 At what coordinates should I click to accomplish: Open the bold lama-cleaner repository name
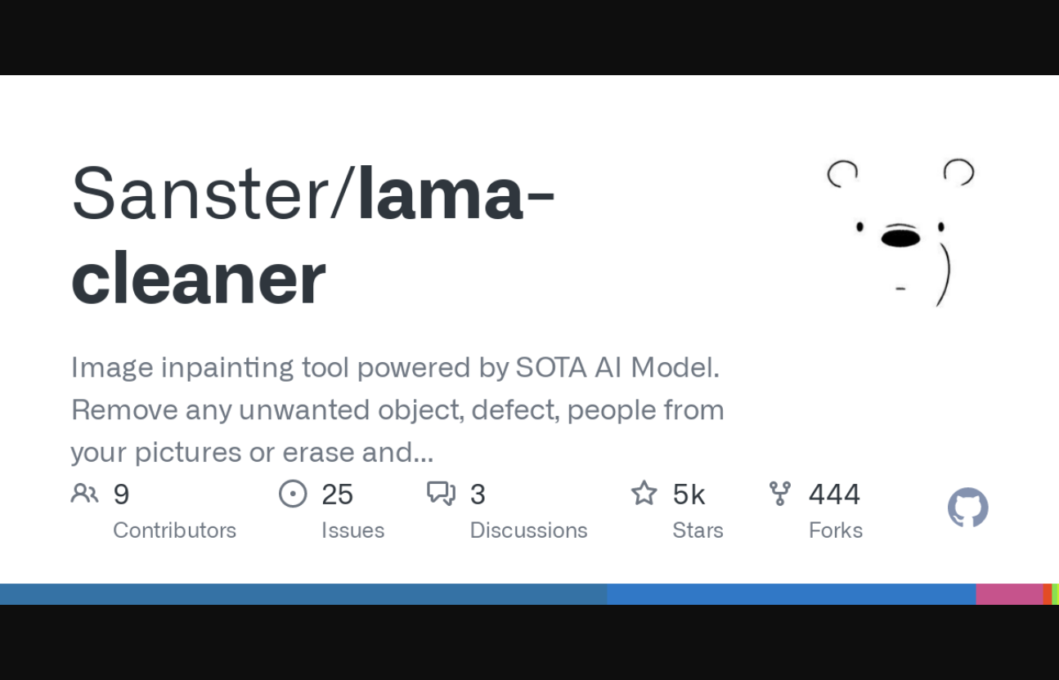coord(311,236)
